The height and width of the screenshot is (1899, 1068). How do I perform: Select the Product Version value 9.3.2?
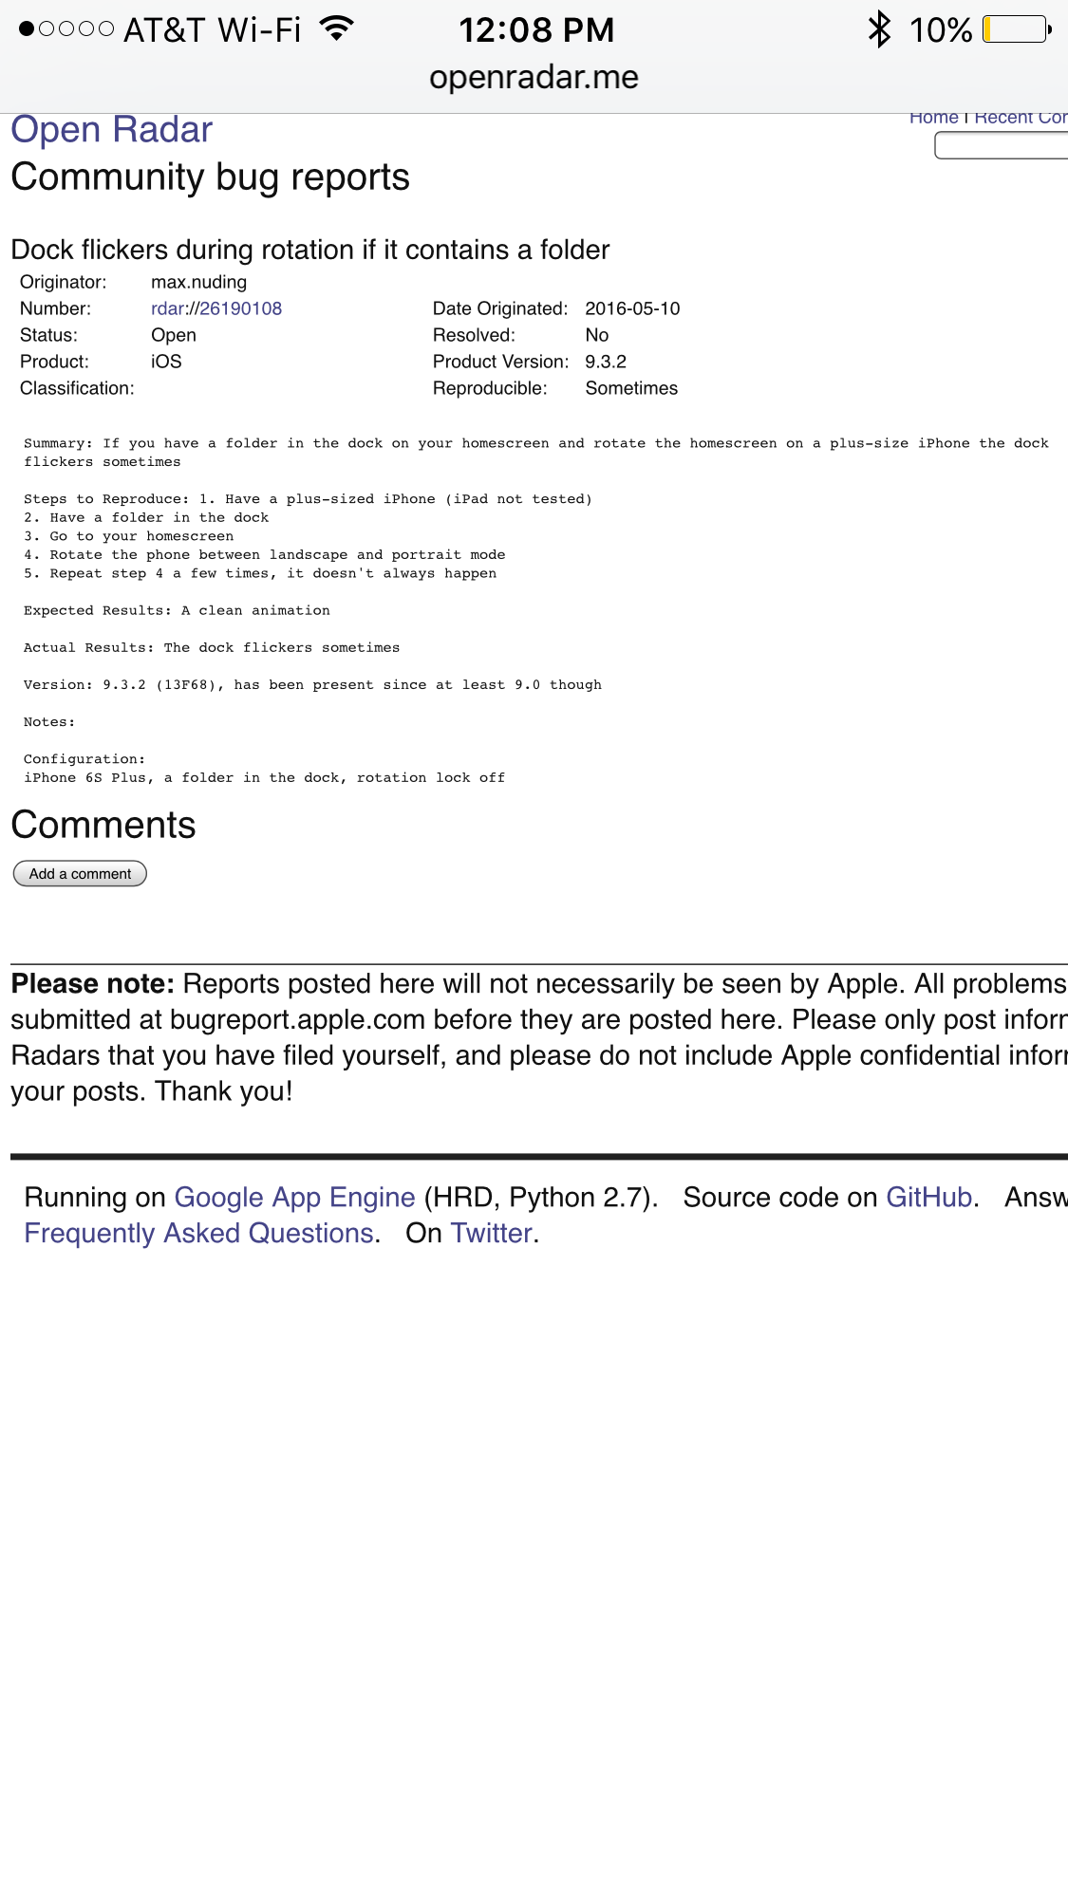(606, 362)
